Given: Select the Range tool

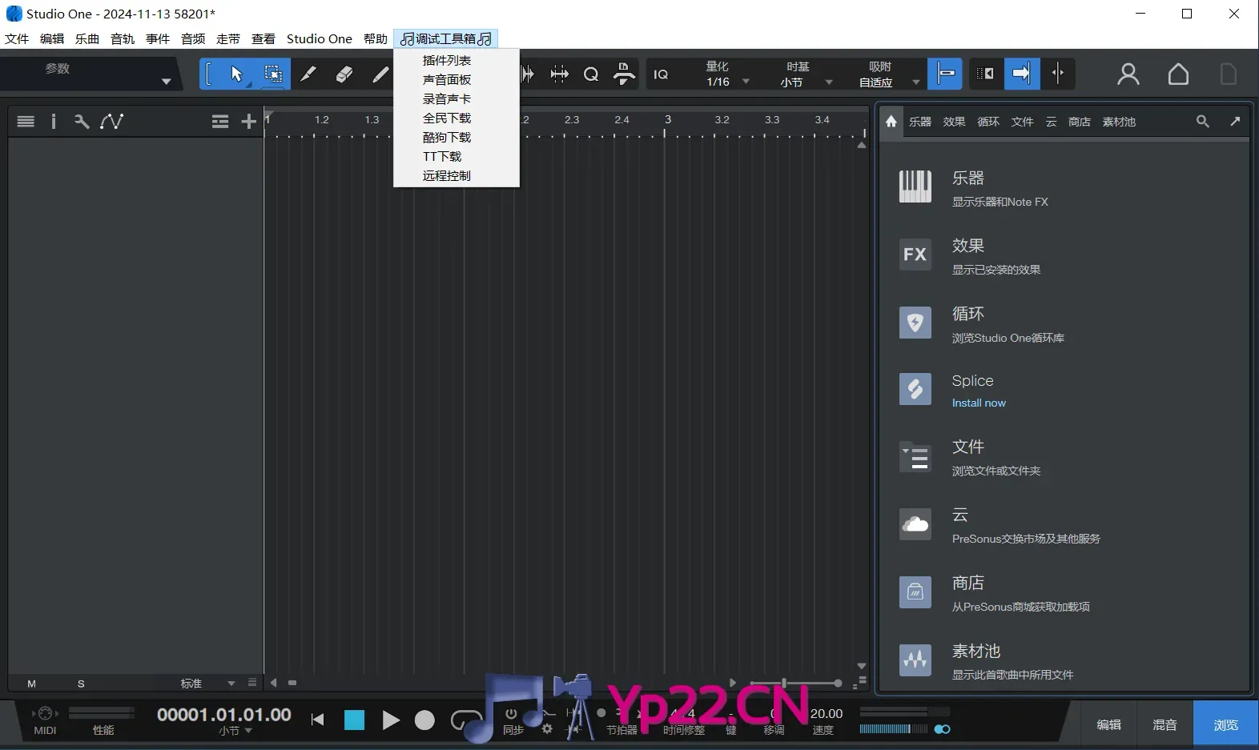Looking at the screenshot, I should 273,74.
